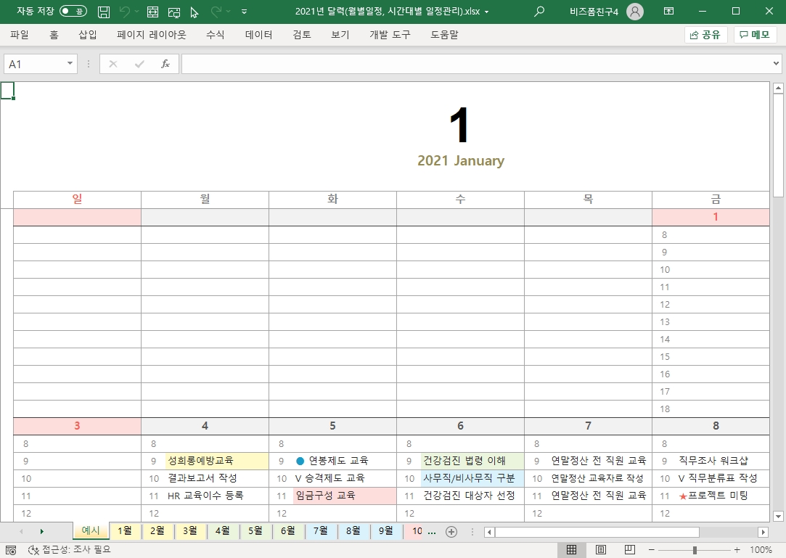
Task: Select the 8월 sheet tab
Action: (353, 530)
